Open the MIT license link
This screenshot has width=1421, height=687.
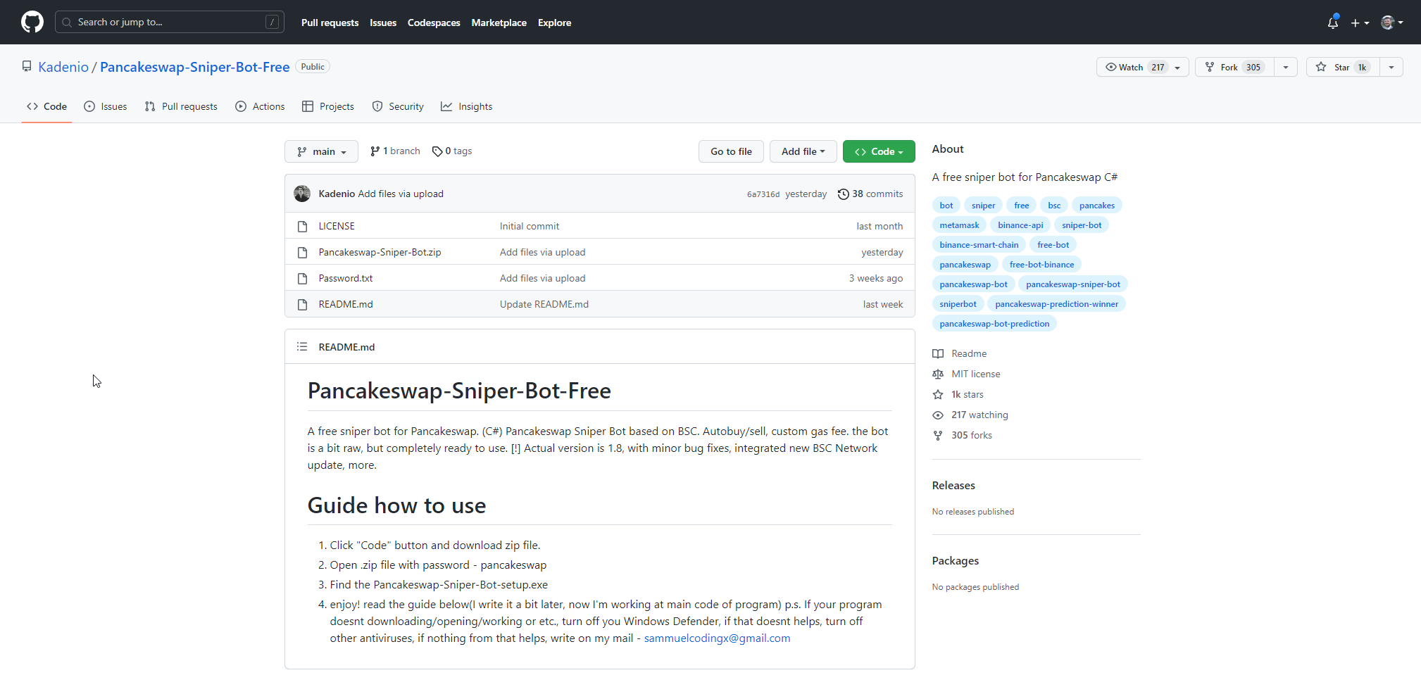coord(966,374)
